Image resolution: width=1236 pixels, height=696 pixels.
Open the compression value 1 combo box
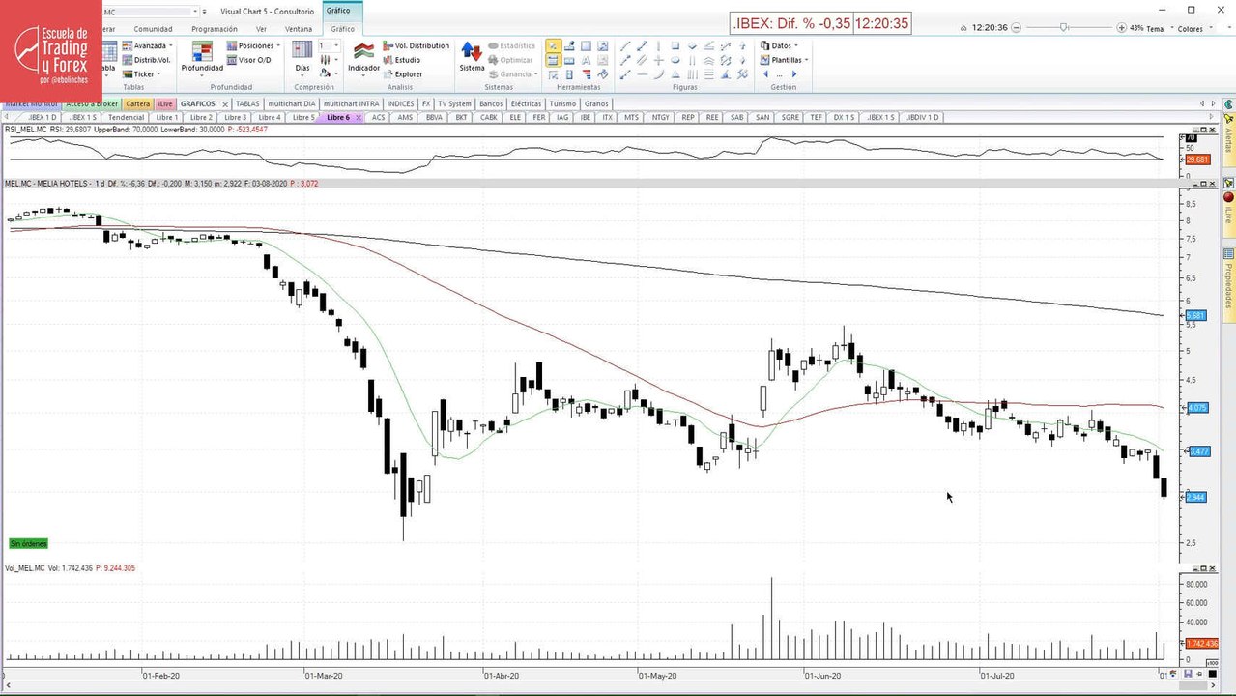tap(330, 45)
